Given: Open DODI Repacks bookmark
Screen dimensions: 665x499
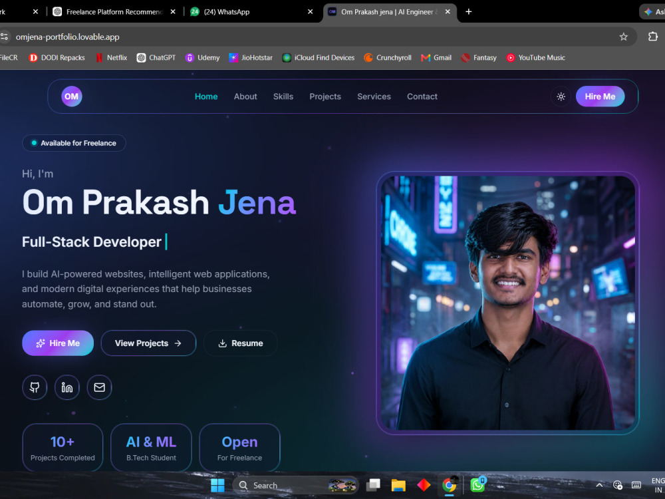Looking at the screenshot, I should click(57, 58).
